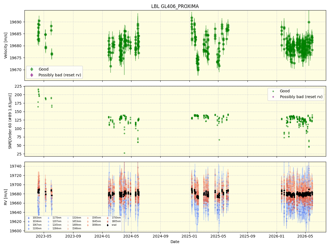Click the 2023-05 date tick label

[44, 236]
